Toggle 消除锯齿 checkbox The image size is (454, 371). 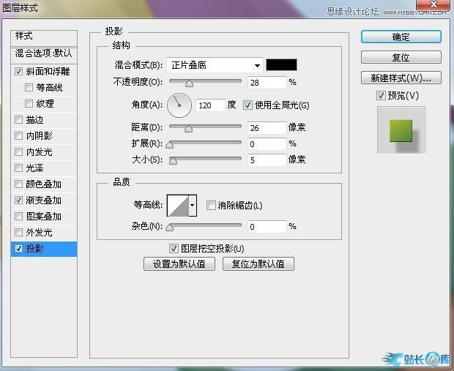click(211, 206)
